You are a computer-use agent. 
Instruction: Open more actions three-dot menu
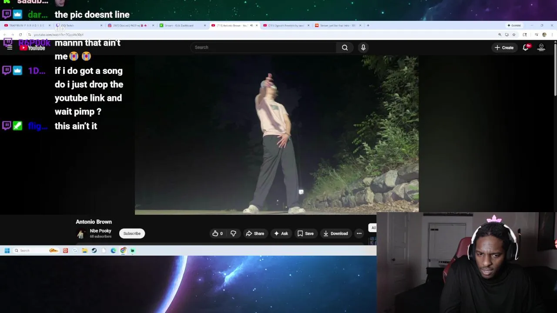point(359,233)
